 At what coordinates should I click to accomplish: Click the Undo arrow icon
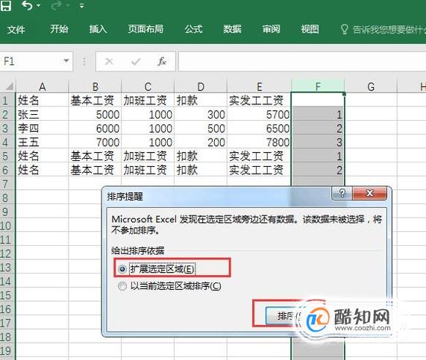[27, 5]
